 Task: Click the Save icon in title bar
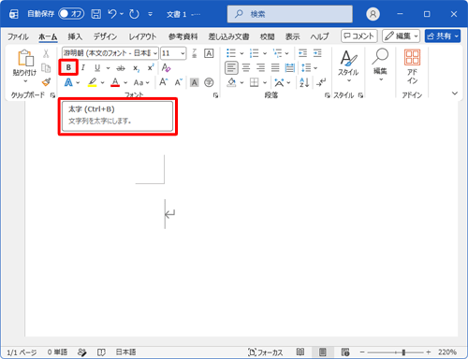95,14
